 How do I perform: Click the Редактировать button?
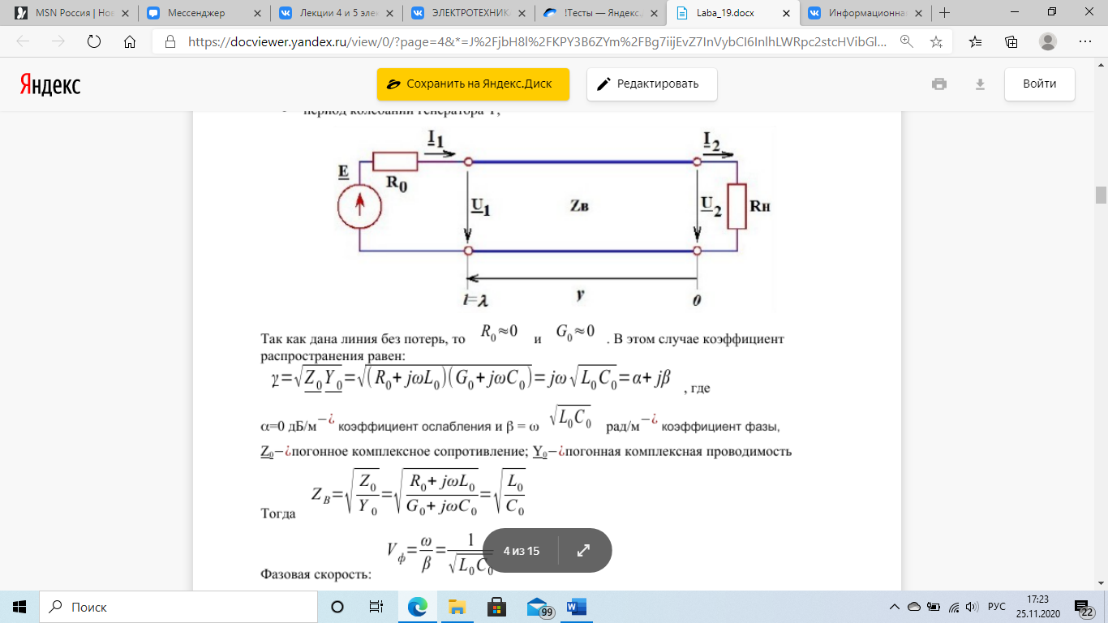coord(652,84)
